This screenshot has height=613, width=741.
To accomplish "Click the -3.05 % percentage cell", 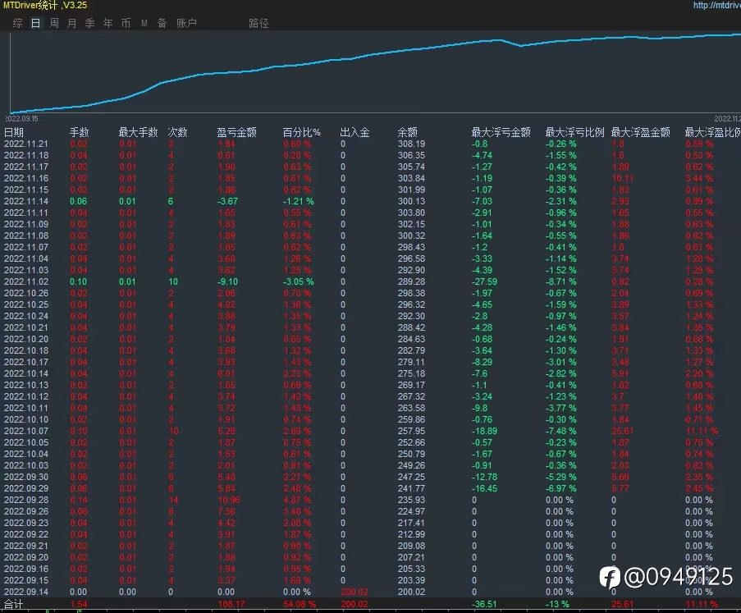I will click(x=299, y=281).
